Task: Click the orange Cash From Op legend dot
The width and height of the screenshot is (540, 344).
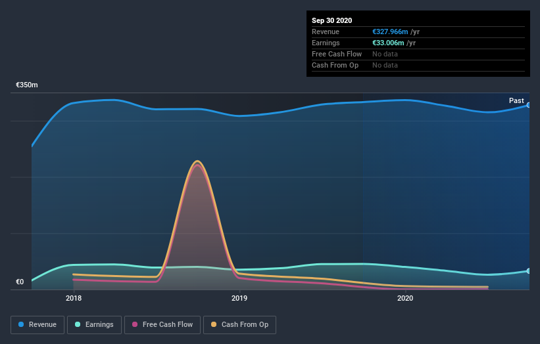Action: [214, 324]
